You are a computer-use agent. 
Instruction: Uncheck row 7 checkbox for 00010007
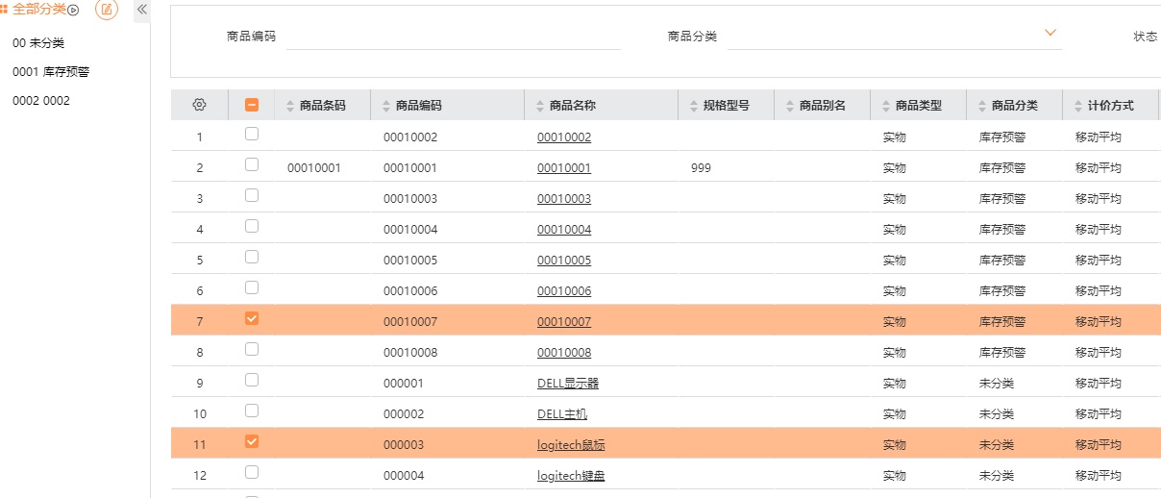click(x=252, y=318)
